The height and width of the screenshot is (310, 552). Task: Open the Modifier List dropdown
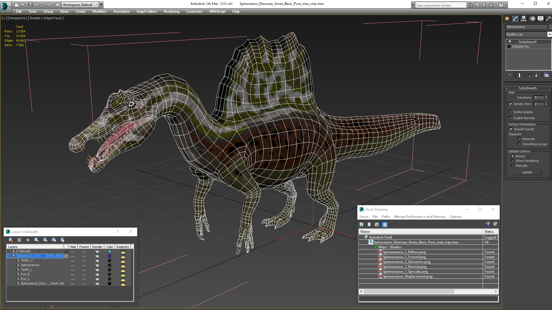coord(549,34)
